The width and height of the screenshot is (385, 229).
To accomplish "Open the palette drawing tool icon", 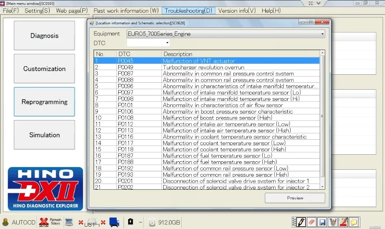I will [x=343, y=222].
